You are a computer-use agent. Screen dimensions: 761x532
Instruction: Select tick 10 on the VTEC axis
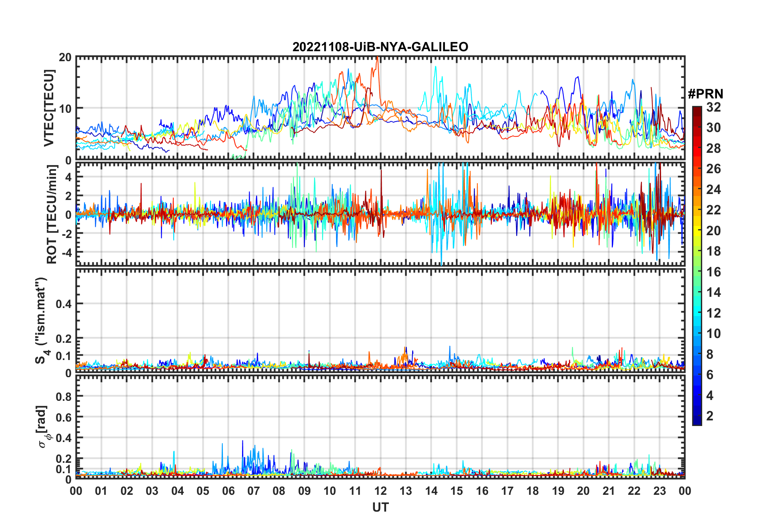click(x=65, y=109)
